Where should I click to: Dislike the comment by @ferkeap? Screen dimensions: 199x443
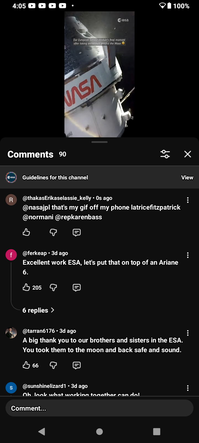[53, 287]
